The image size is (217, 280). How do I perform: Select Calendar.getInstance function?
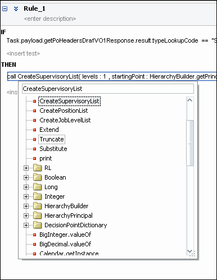69,254
